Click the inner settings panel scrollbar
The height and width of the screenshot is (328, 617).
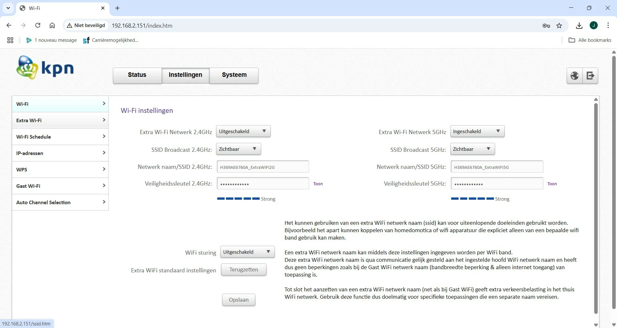click(x=596, y=208)
